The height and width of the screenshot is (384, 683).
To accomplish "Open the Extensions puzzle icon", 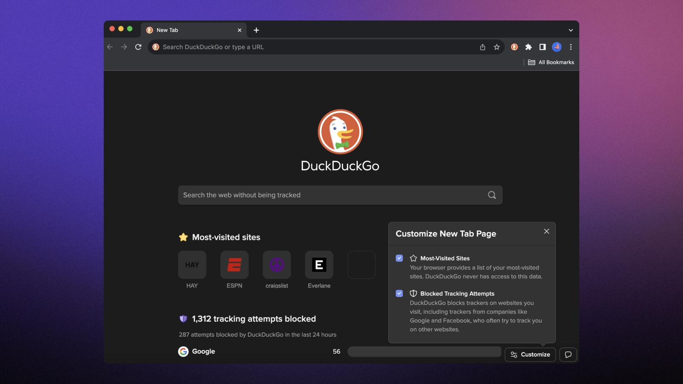I will [528, 47].
